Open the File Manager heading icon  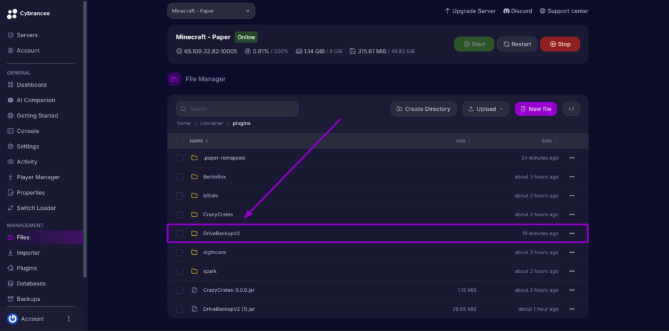coord(174,79)
